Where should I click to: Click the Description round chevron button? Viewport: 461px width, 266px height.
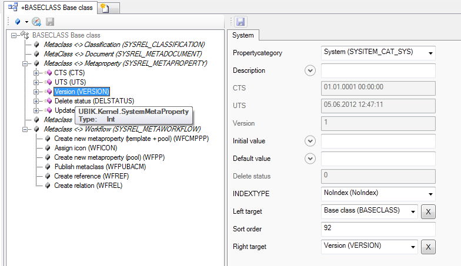coord(310,70)
